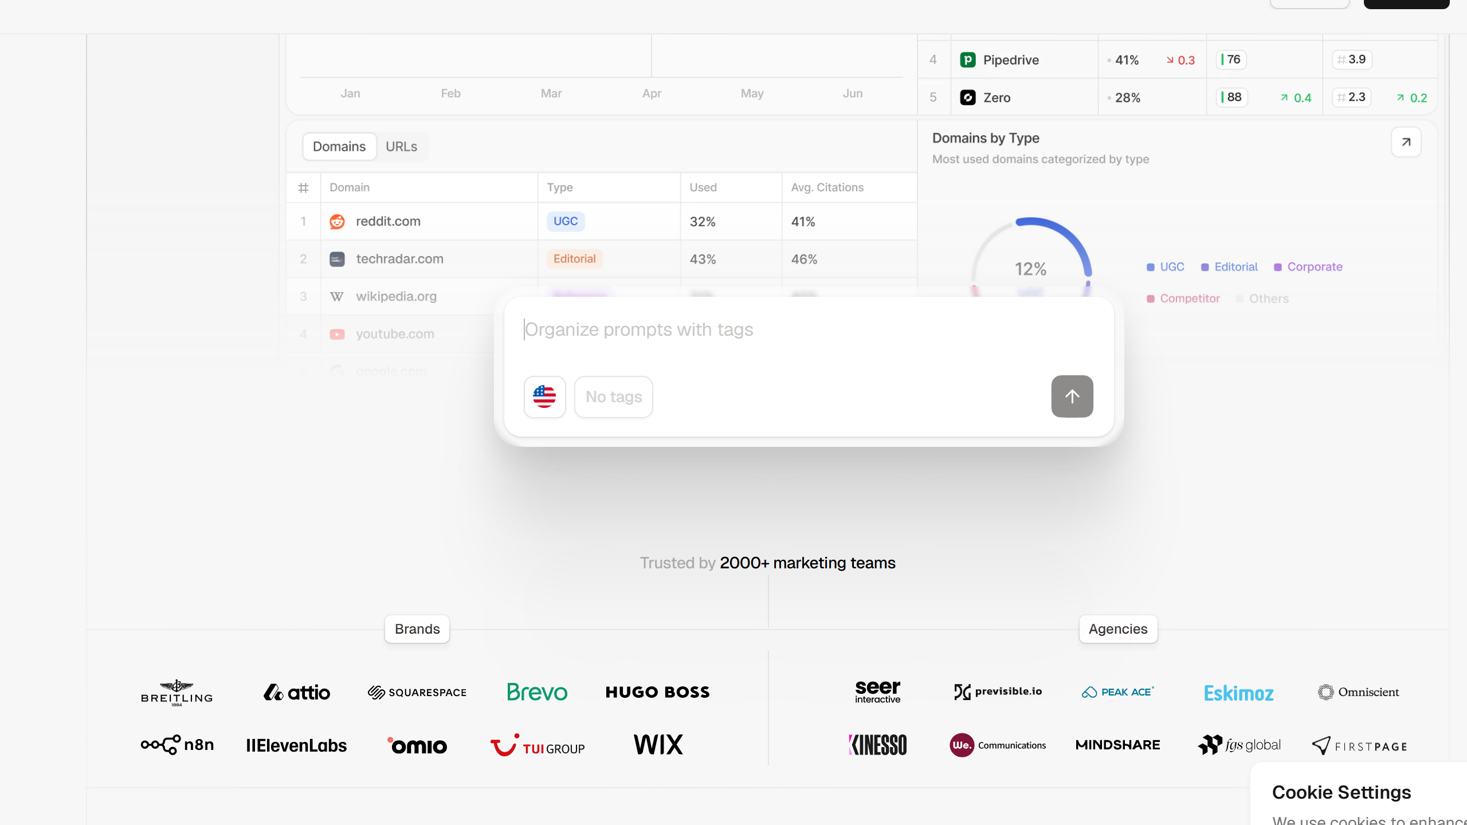
Task: Click the Peak Ace logo
Action: [1118, 692]
